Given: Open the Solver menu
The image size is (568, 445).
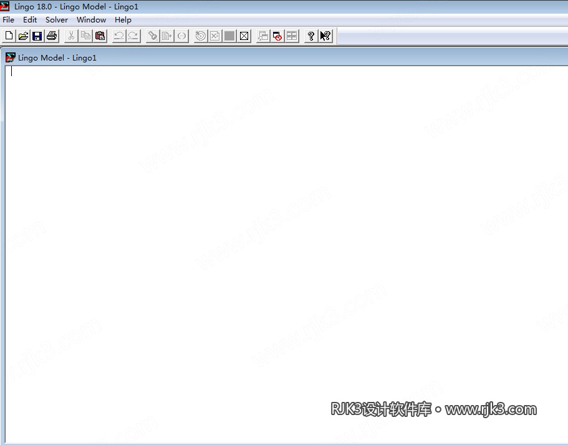Looking at the screenshot, I should (57, 20).
